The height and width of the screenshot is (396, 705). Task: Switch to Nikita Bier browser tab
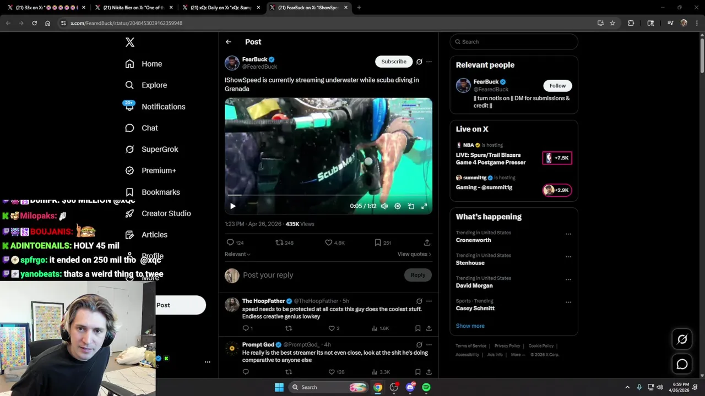coord(133,8)
